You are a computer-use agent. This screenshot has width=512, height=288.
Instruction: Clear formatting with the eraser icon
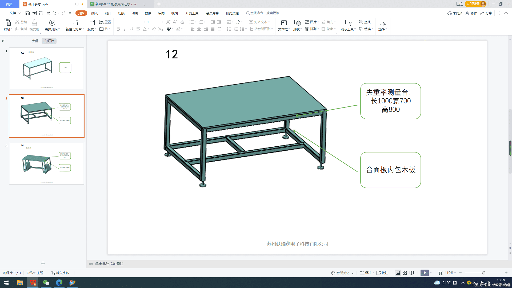pyautogui.click(x=182, y=22)
